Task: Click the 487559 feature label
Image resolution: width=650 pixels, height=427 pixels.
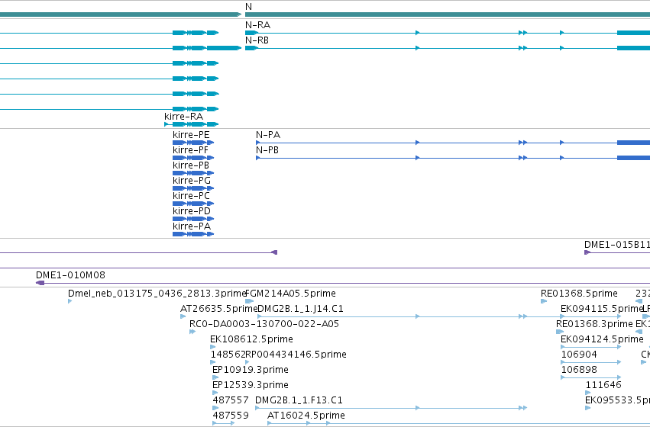Action: pos(231,416)
